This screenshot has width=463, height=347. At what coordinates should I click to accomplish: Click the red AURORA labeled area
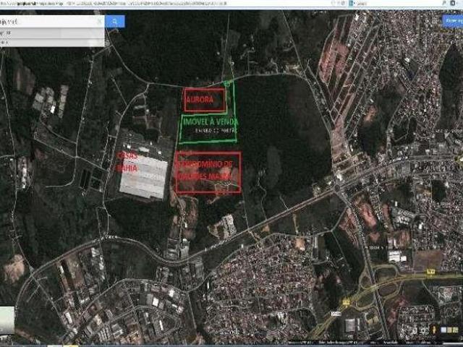tap(204, 99)
